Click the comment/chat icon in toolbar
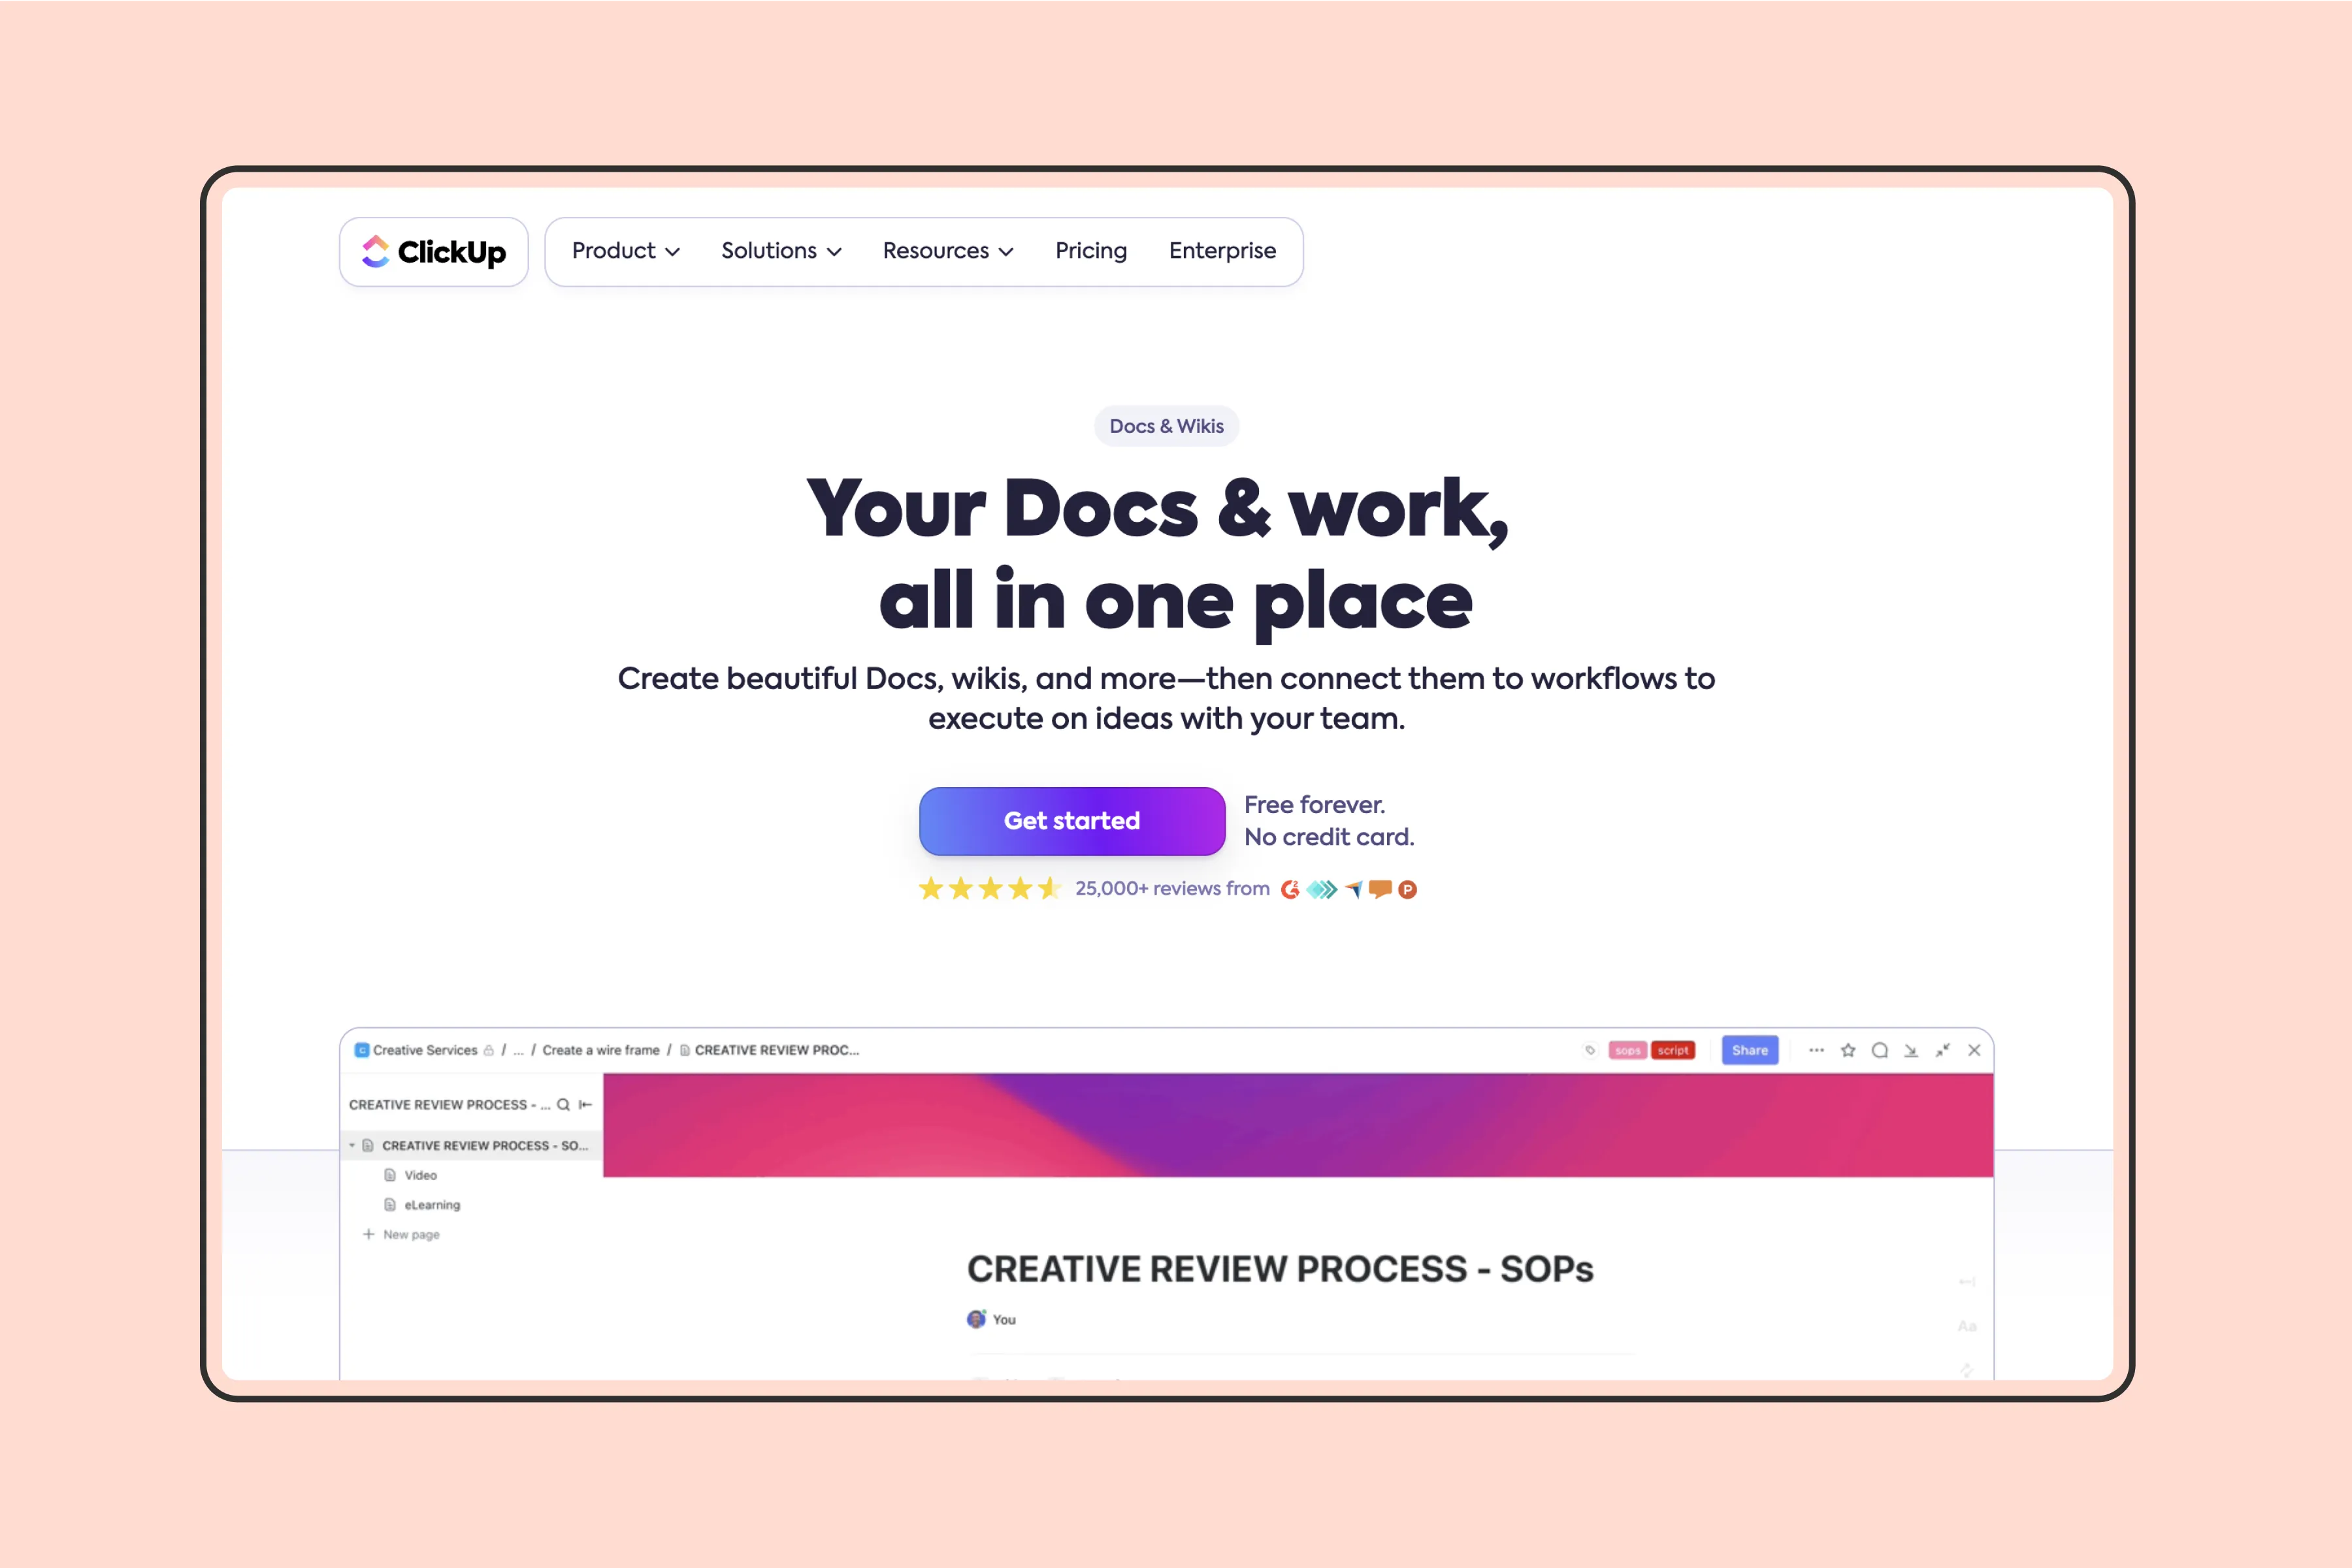 coord(1888,1050)
